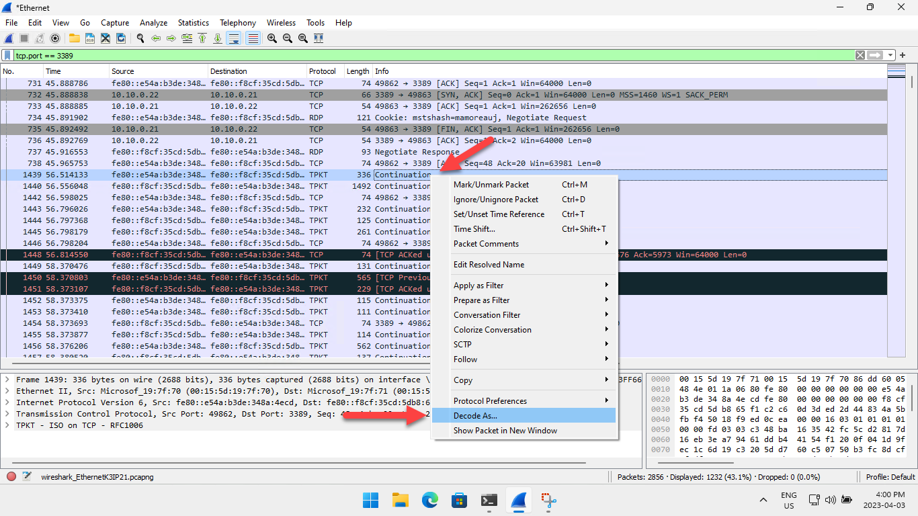Open the Follow submenu
The width and height of the screenshot is (918, 516).
tap(524, 359)
